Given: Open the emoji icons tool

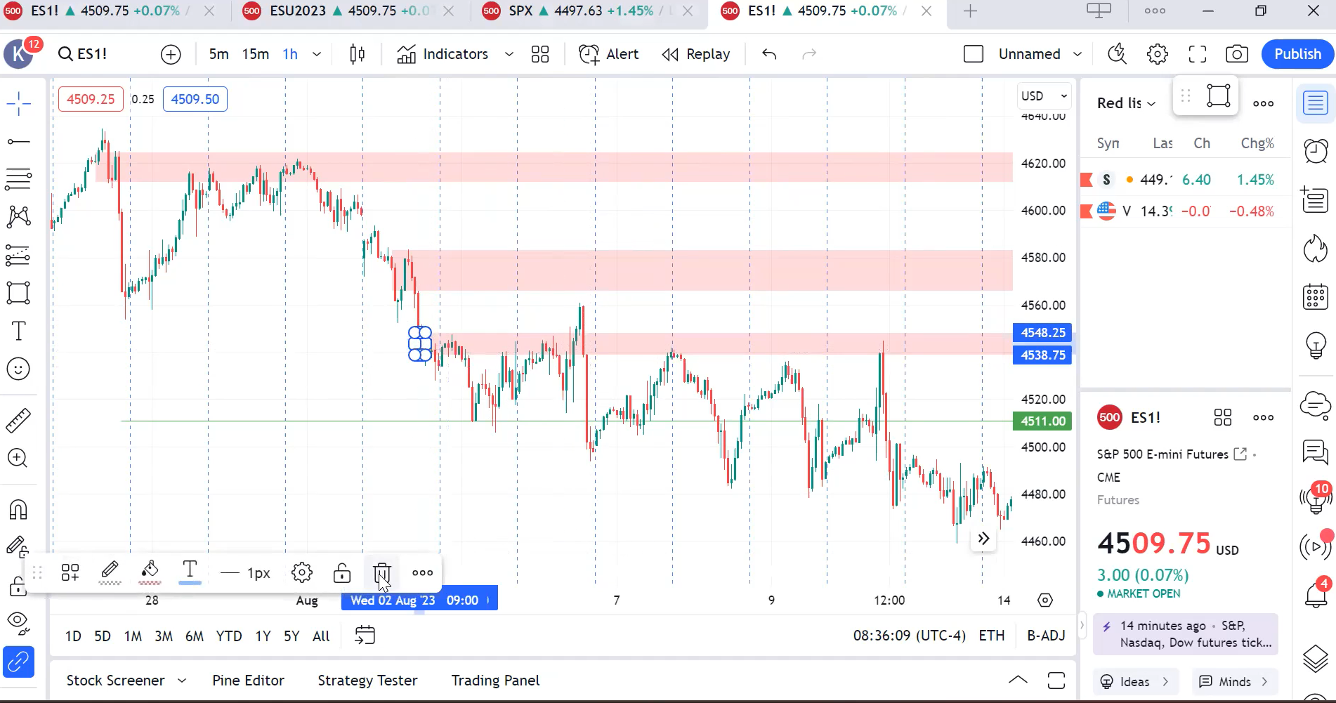Looking at the screenshot, I should point(18,369).
